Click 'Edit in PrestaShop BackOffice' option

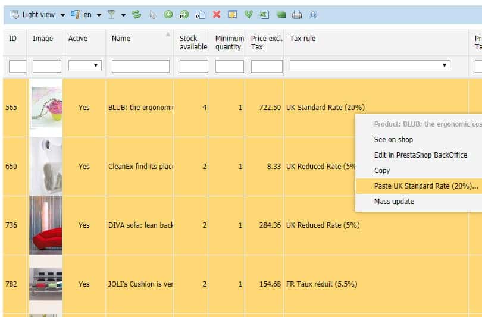[x=420, y=155]
